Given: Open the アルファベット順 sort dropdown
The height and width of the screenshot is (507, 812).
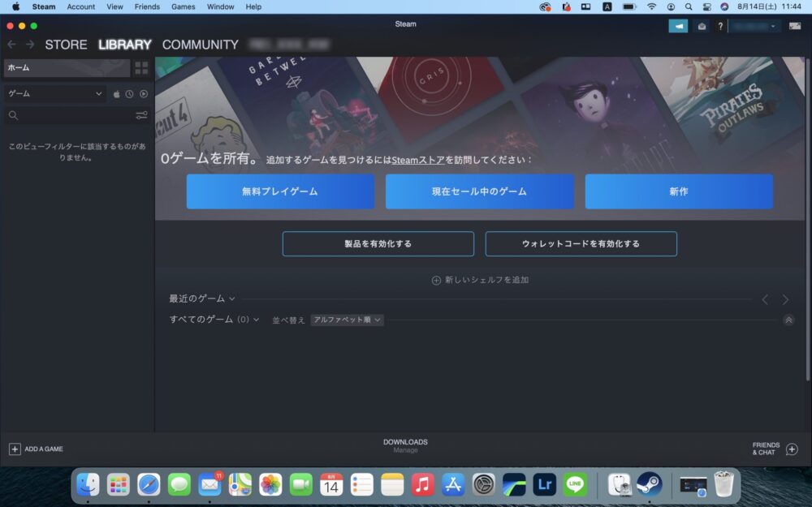Looking at the screenshot, I should pyautogui.click(x=347, y=320).
